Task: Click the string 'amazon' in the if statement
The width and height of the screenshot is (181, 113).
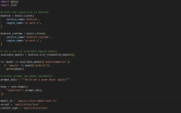Action: tap(14, 65)
